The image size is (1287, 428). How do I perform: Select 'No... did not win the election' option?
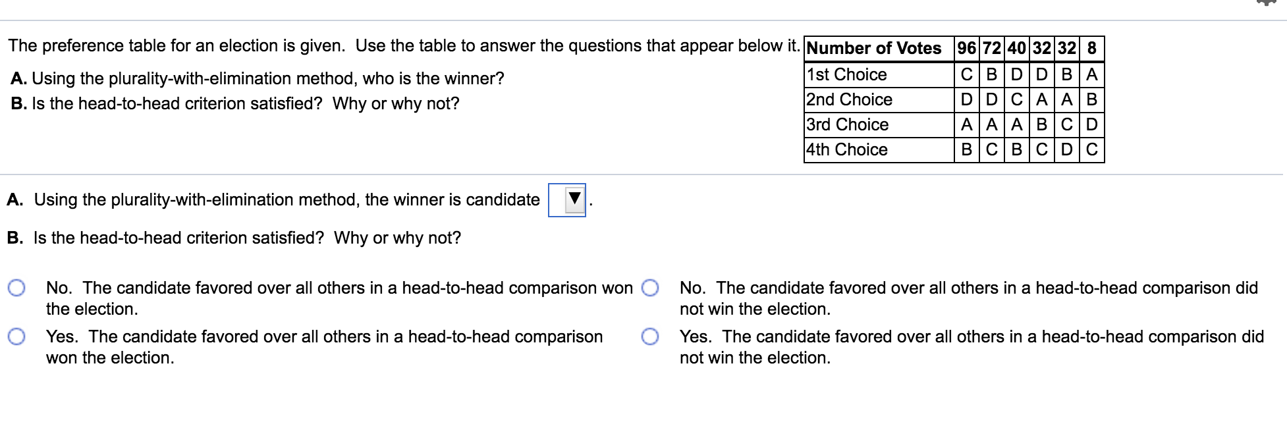650,288
